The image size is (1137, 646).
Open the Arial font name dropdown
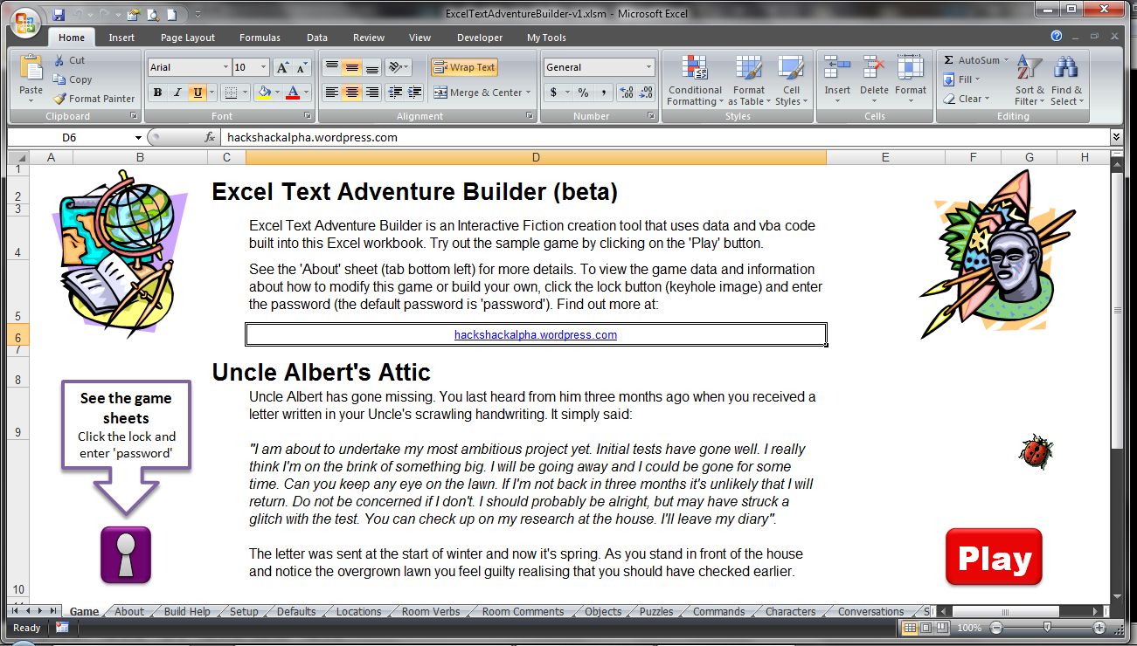225,67
